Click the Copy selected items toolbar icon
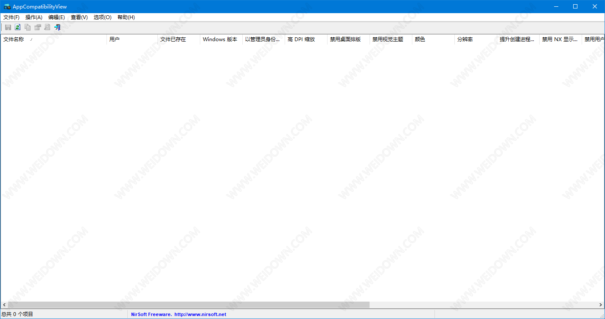Image resolution: width=605 pixels, height=319 pixels. tap(28, 27)
